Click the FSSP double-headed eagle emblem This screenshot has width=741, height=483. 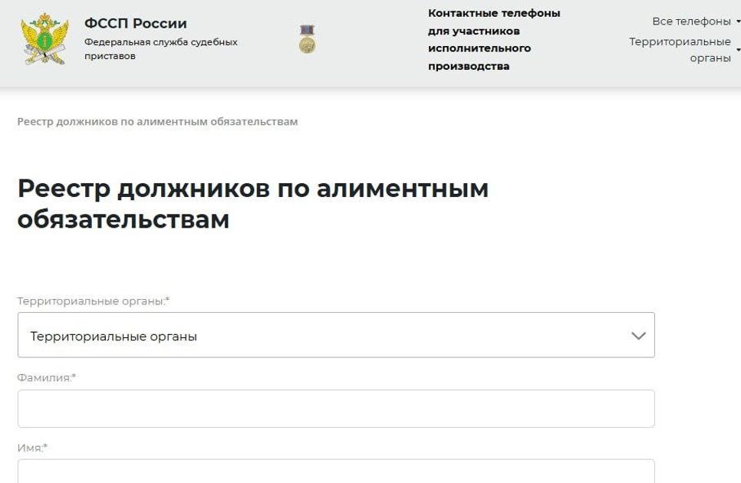click(x=44, y=38)
